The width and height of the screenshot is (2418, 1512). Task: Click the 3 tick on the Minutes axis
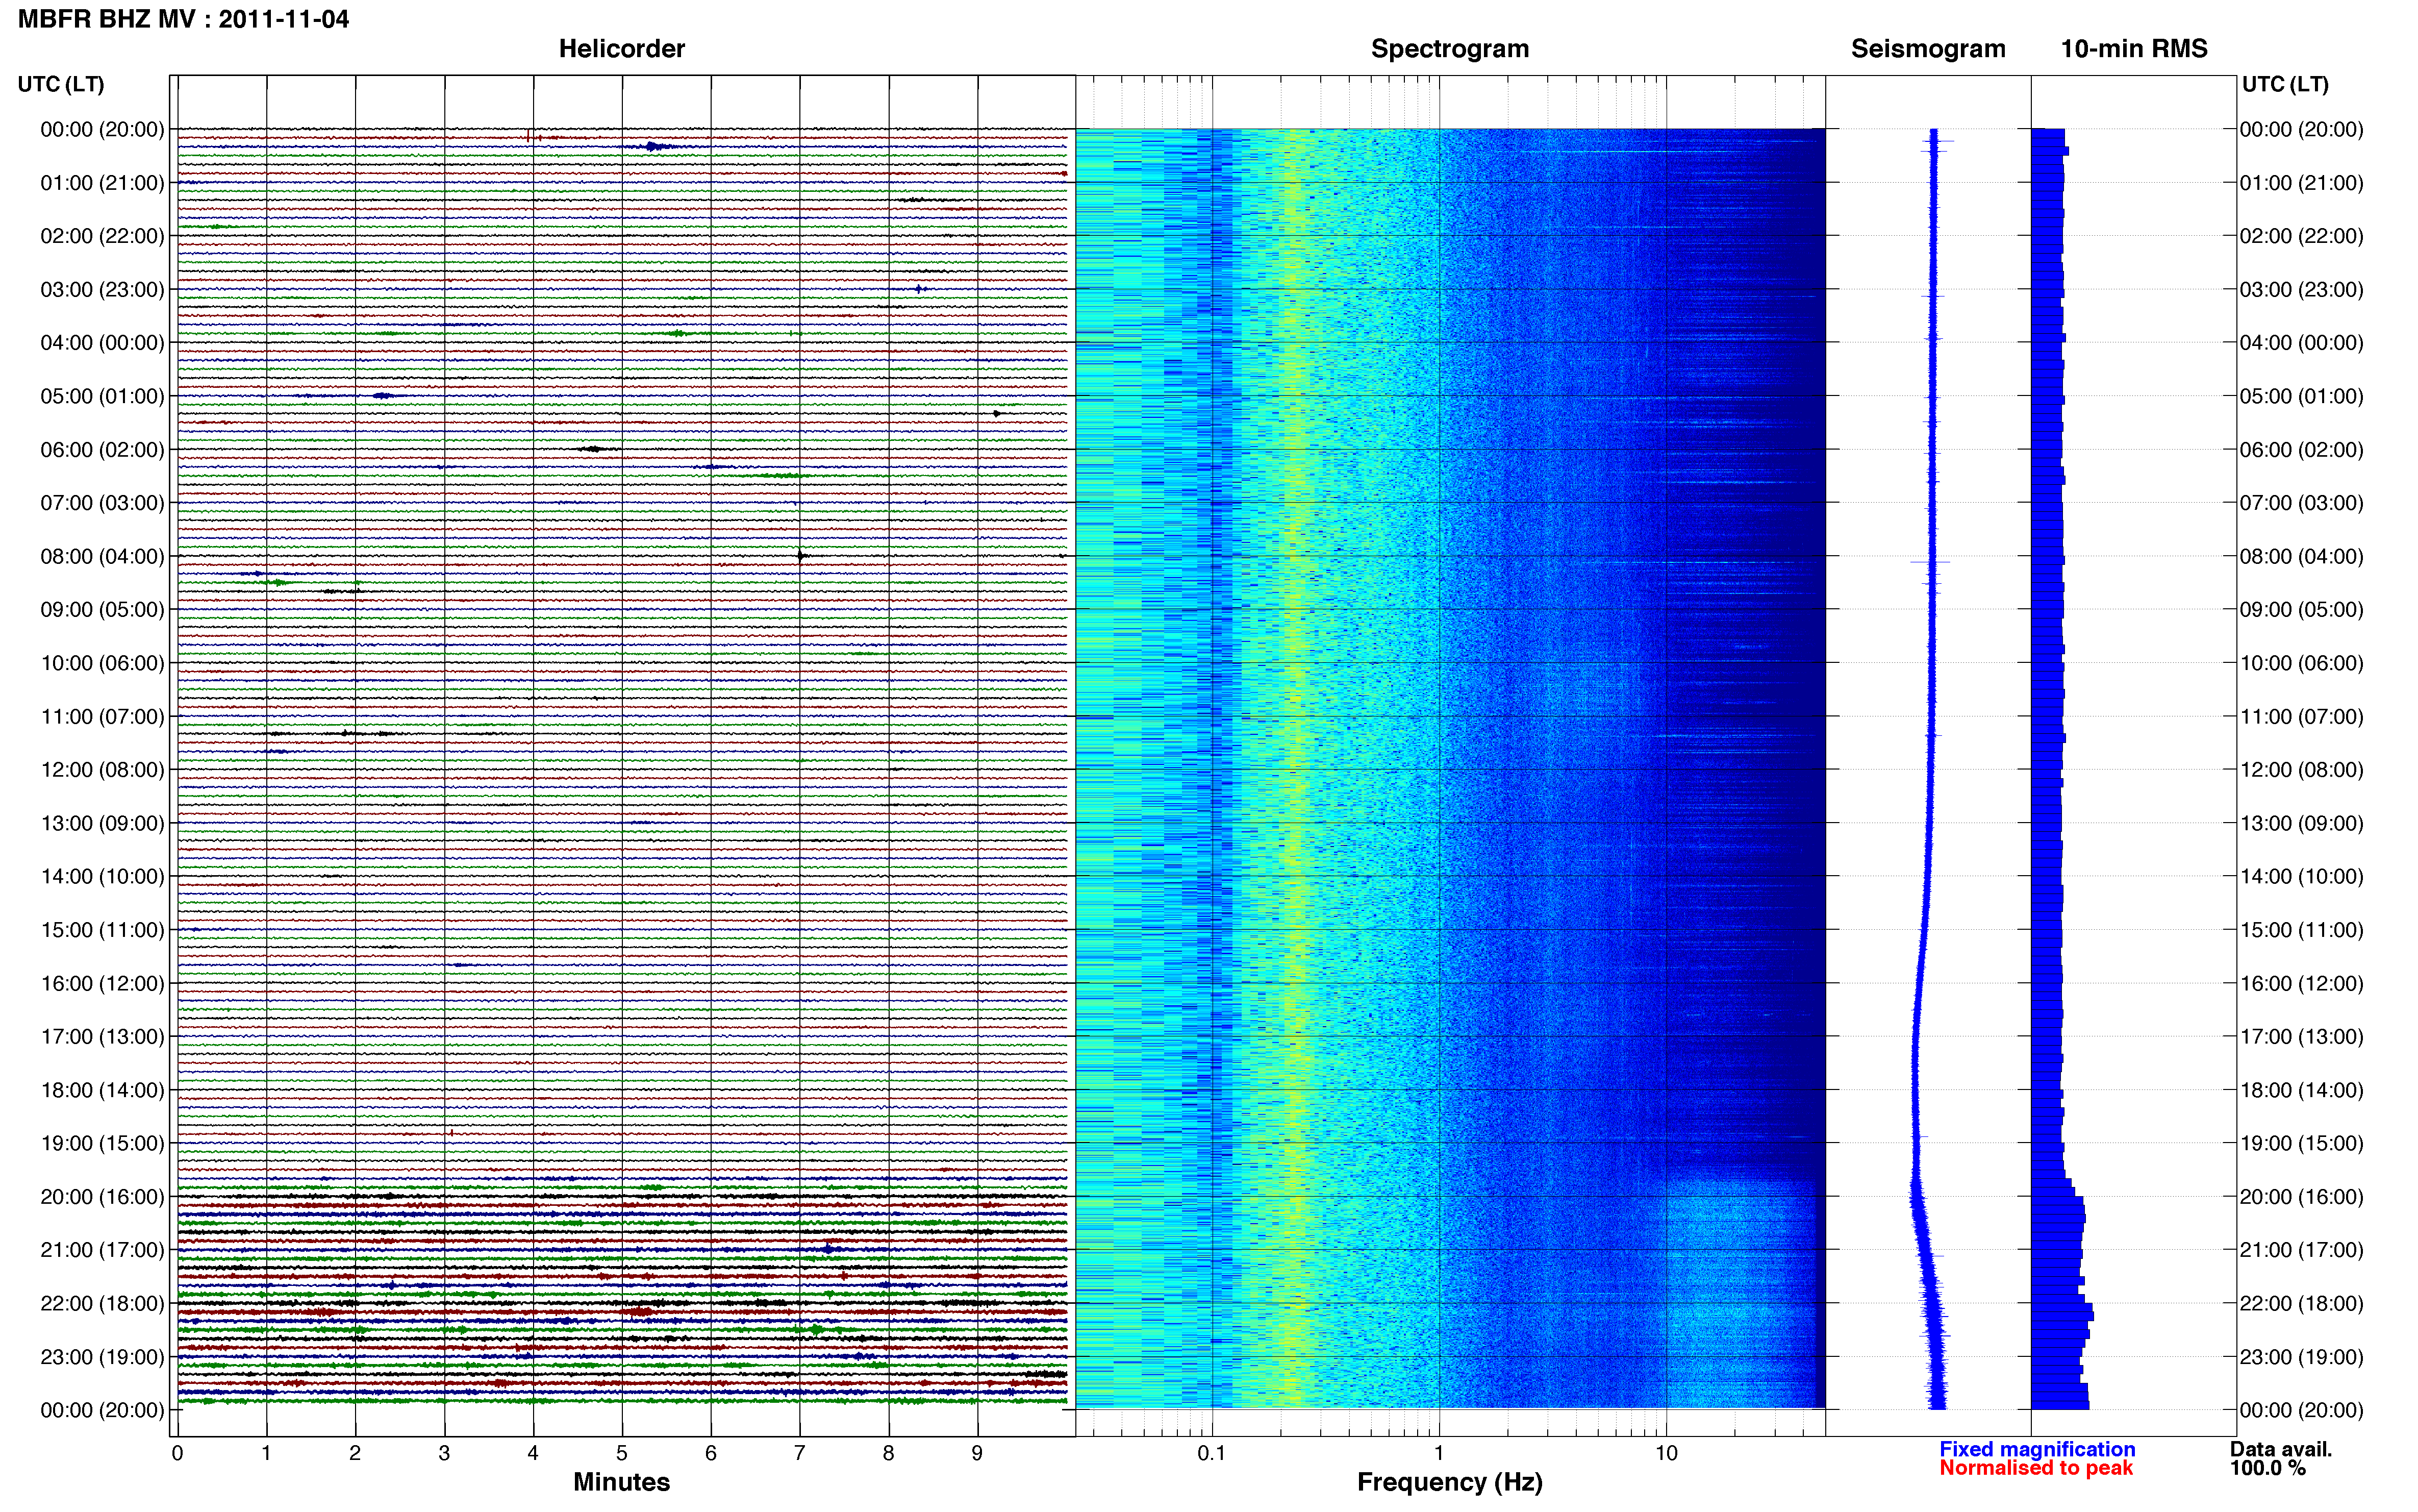[x=444, y=1454]
